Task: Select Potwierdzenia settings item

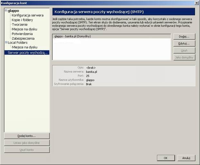Action: click(x=23, y=34)
